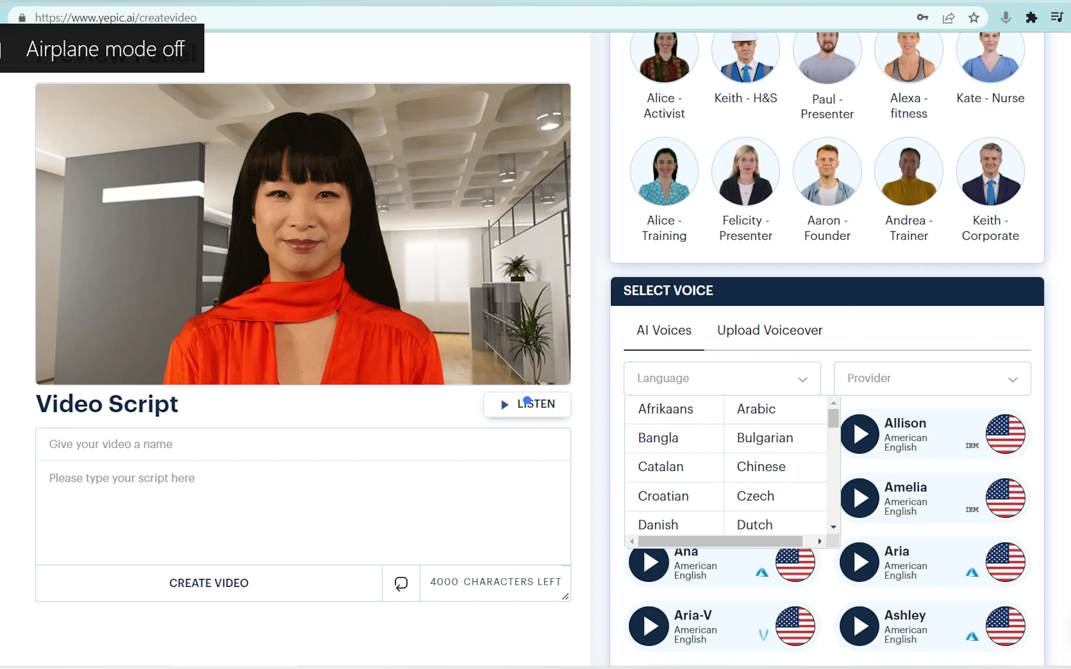Switch to the Upload Voiceover tab
Screen dimensions: 1071x669
point(770,330)
